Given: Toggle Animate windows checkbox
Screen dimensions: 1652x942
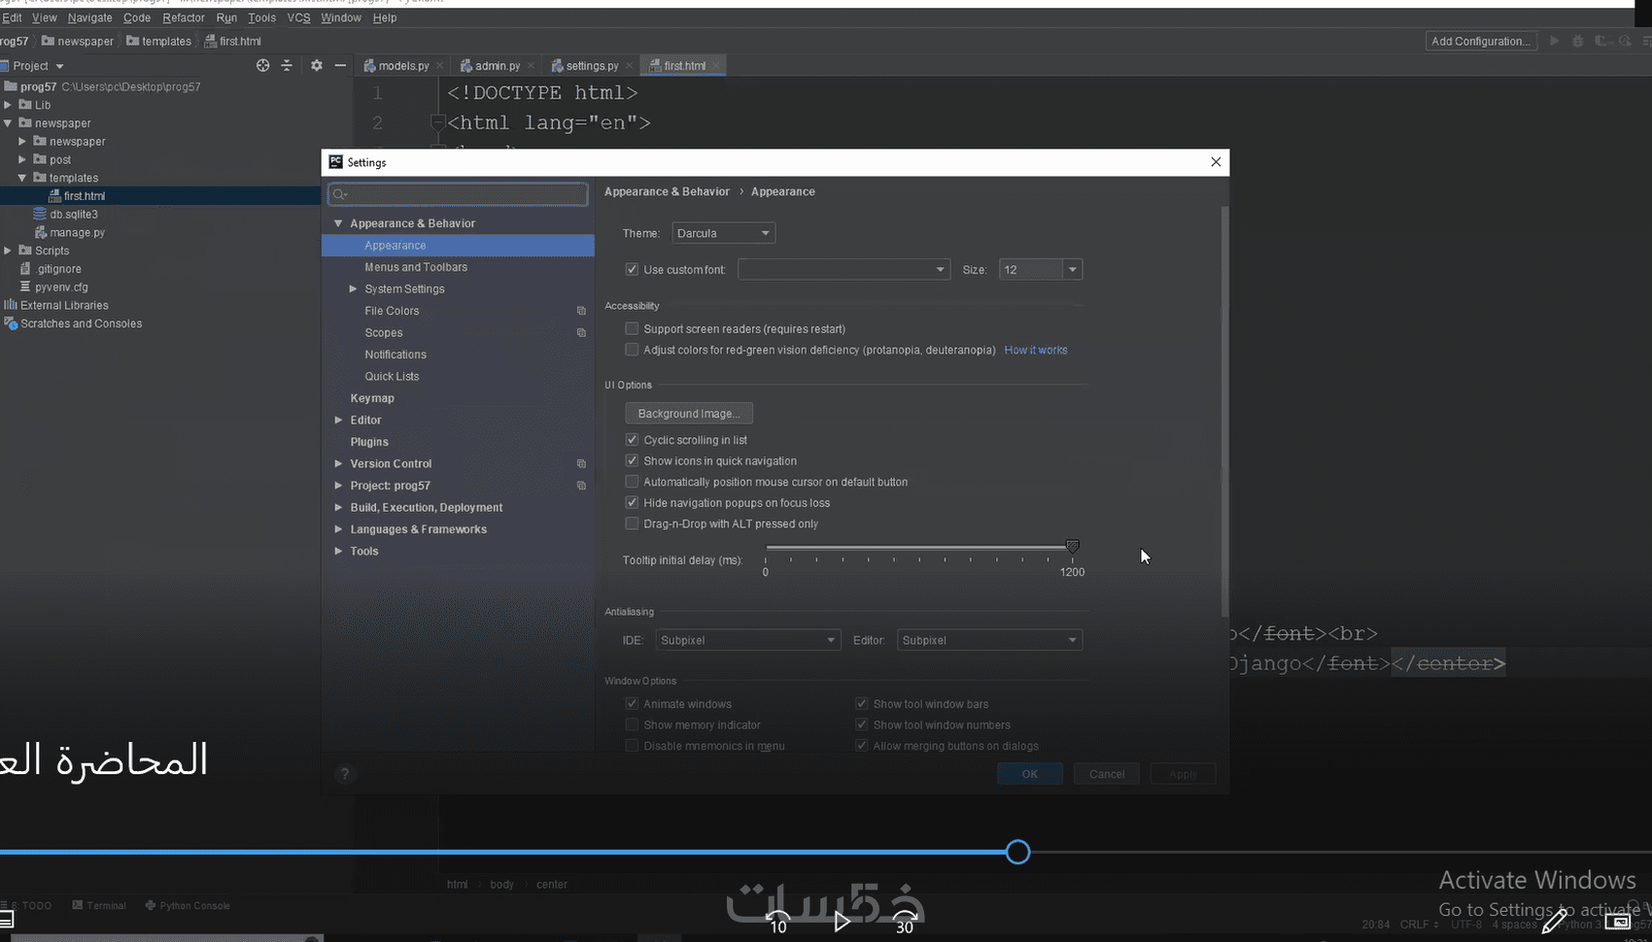Looking at the screenshot, I should coord(632,704).
